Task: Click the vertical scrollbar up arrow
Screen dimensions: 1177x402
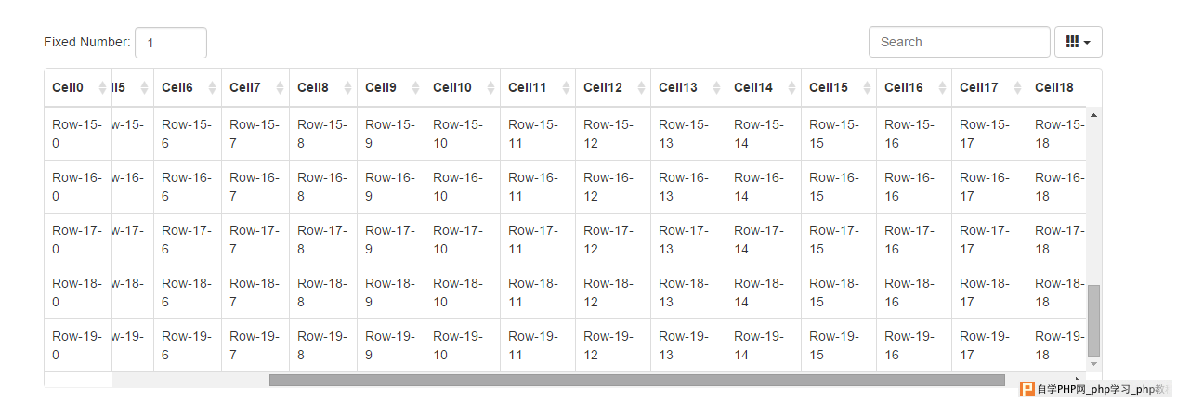Action: tap(1093, 115)
